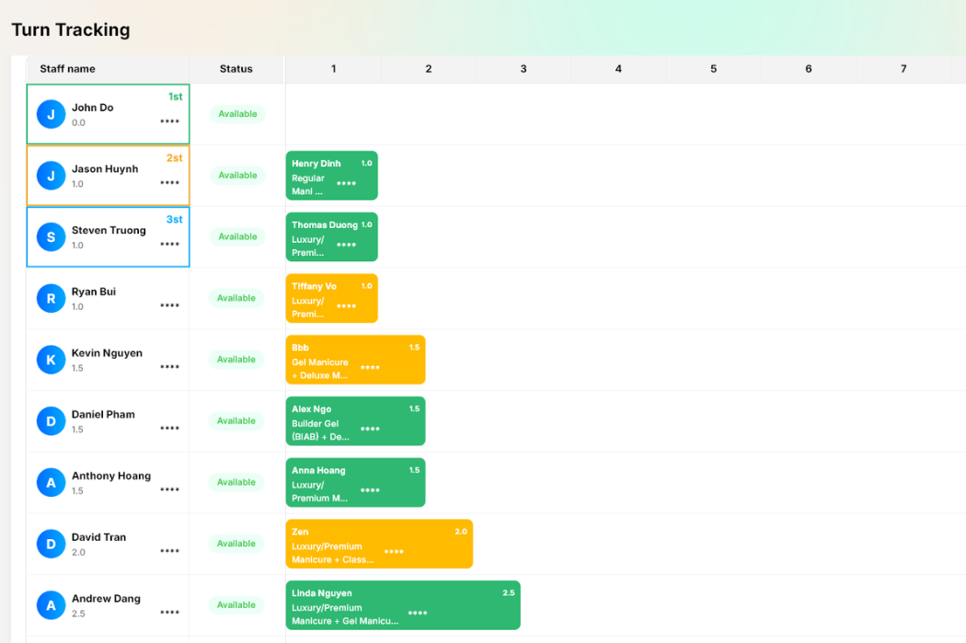
Task: Select the Linda Nguyen turn card
Action: tap(403, 605)
